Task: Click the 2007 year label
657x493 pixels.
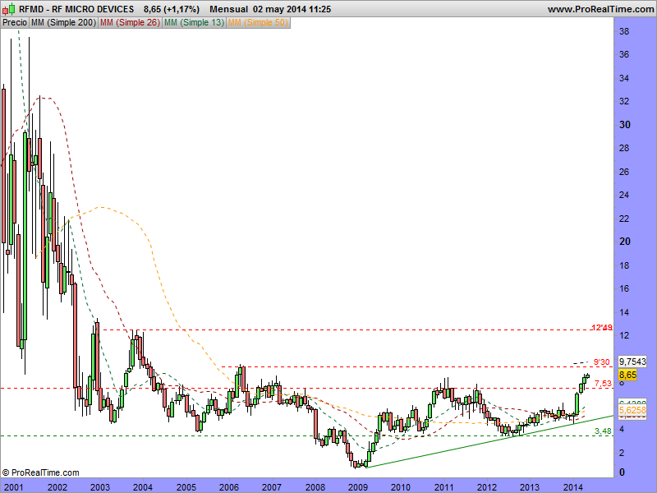Action: tap(272, 487)
